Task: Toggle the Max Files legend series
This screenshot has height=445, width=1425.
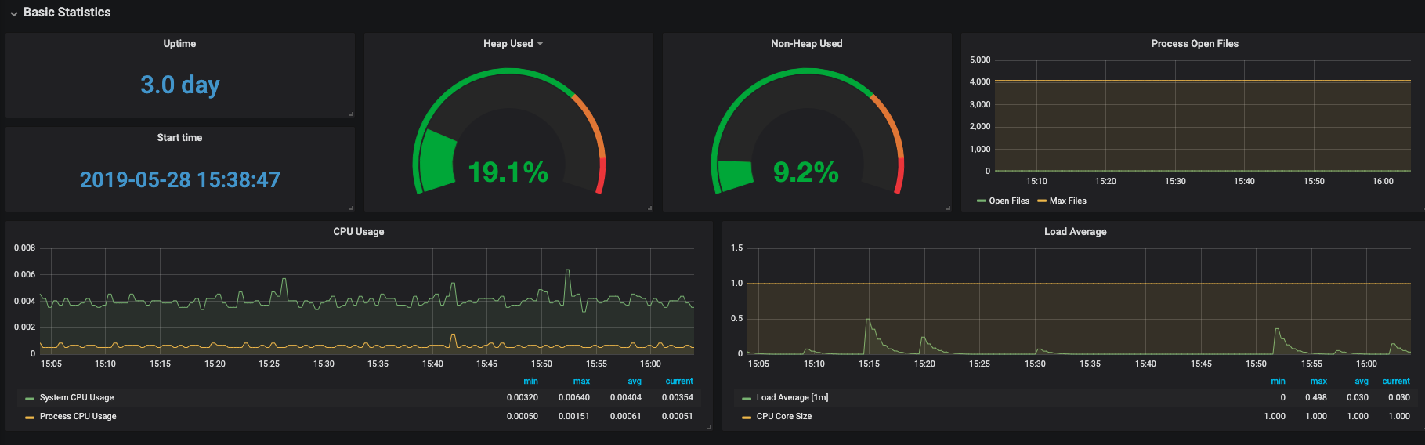Action: point(1068,201)
